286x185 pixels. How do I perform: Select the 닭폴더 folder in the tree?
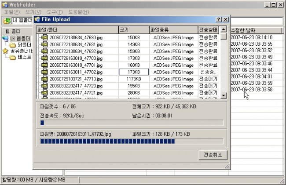pos(24,45)
